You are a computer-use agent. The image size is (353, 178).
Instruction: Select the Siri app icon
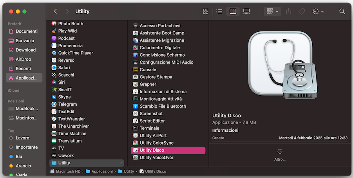54,82
